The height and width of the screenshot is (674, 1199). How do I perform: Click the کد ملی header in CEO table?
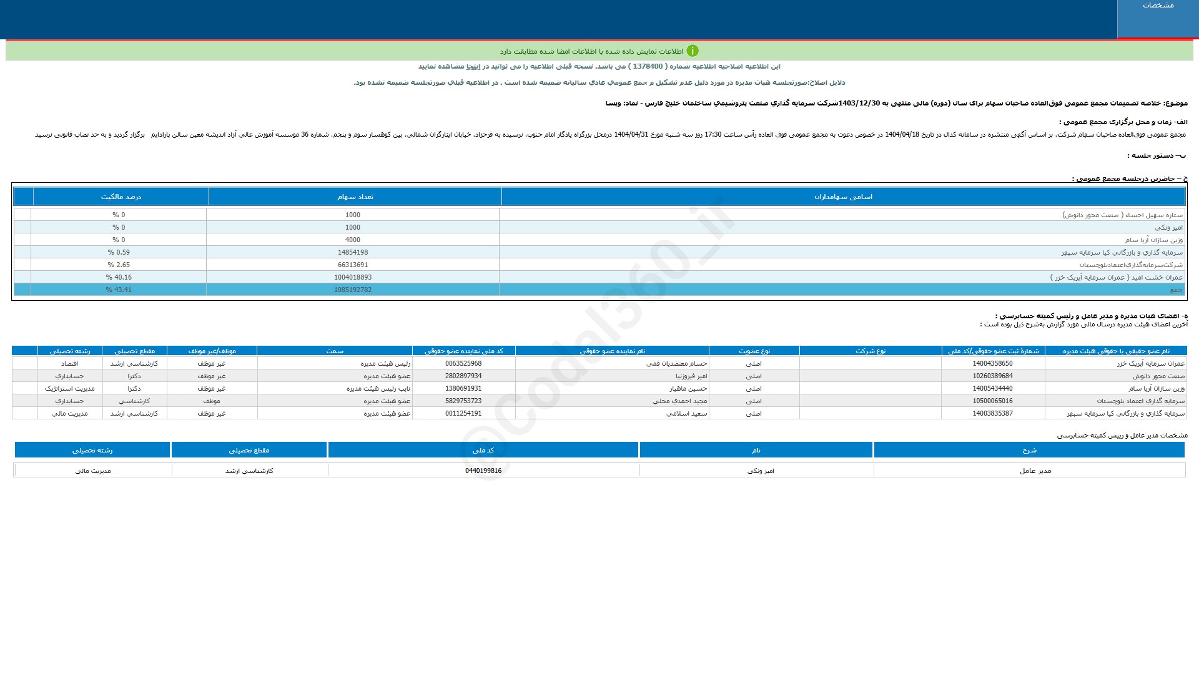click(x=483, y=450)
